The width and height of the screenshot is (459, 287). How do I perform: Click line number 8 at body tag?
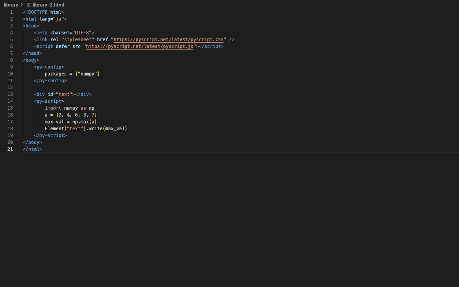pos(11,60)
